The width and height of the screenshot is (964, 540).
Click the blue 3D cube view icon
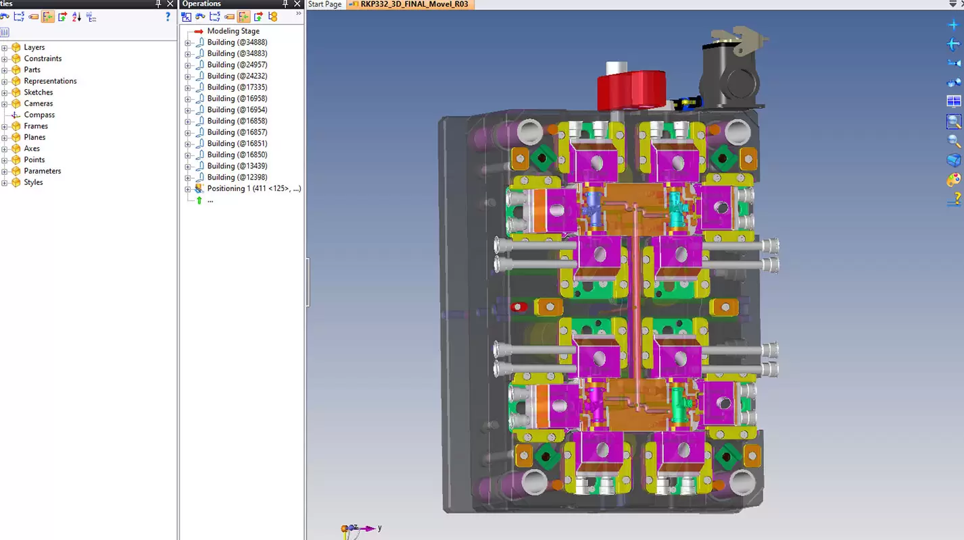point(954,160)
